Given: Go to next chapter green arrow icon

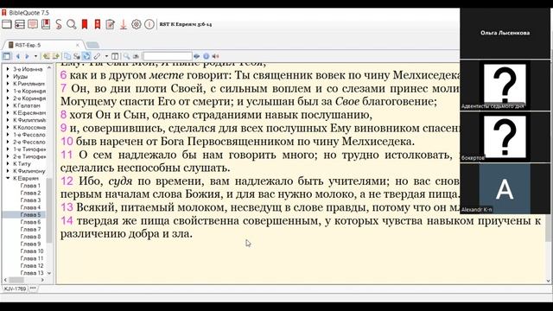Looking at the screenshot, I should (55, 56).
